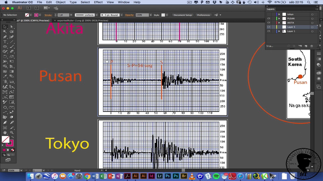Image resolution: width=323 pixels, height=181 pixels.
Task: Activate the Type tool
Action: [5, 42]
